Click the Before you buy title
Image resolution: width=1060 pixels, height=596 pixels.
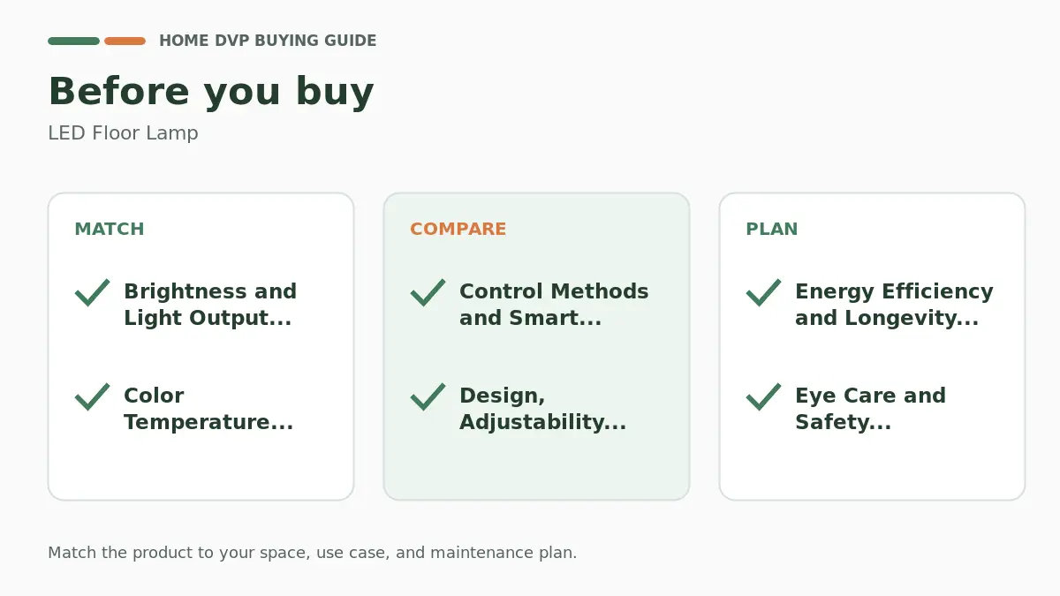coord(211,92)
